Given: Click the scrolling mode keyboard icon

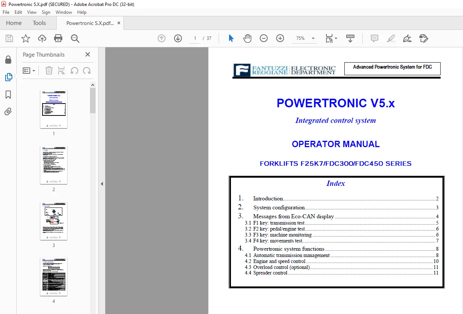Looking at the screenshot, I should point(350,38).
